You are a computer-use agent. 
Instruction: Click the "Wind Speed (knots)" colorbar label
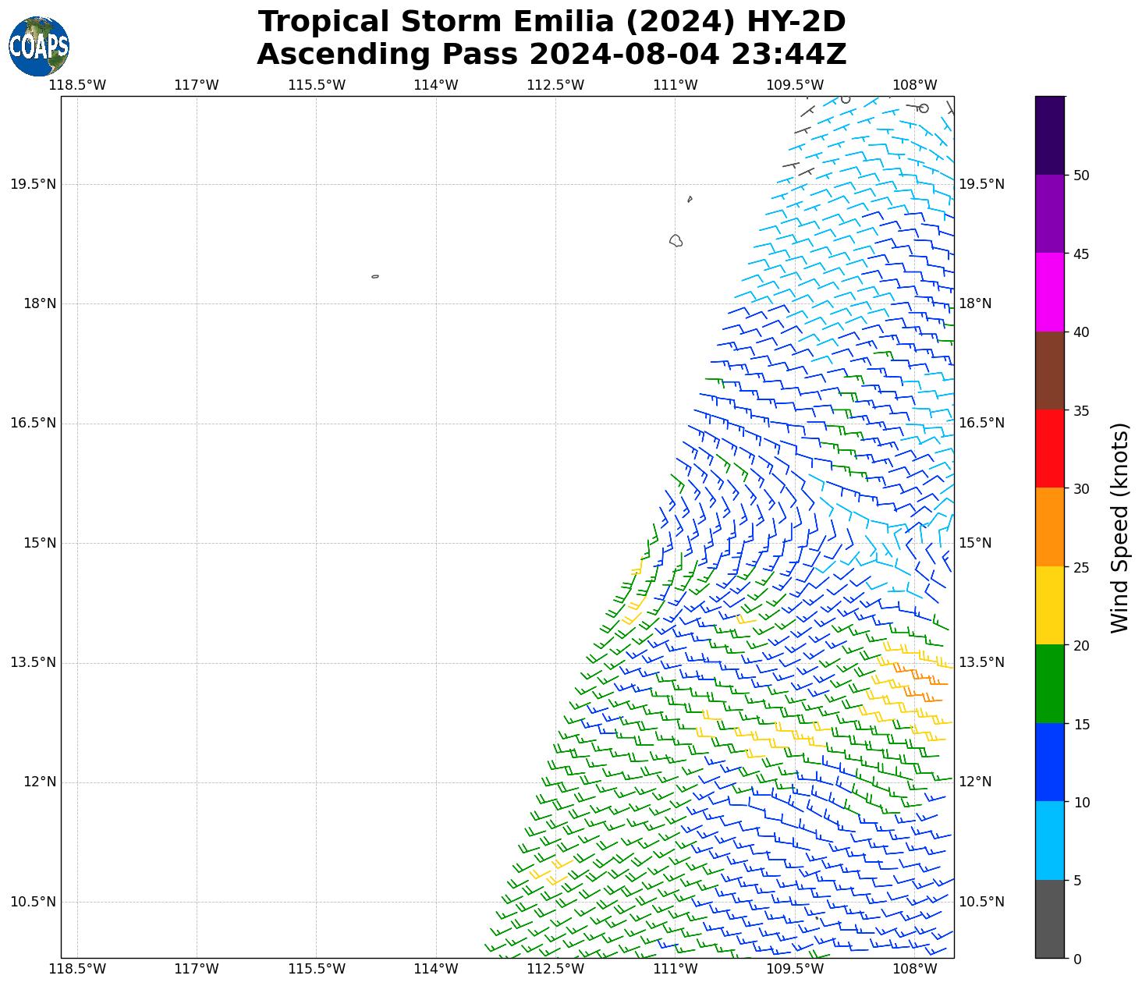(1119, 527)
